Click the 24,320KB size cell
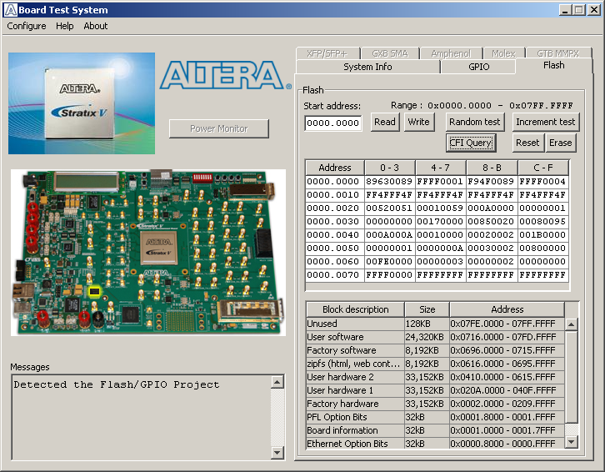The width and height of the screenshot is (605, 472). [x=427, y=337]
